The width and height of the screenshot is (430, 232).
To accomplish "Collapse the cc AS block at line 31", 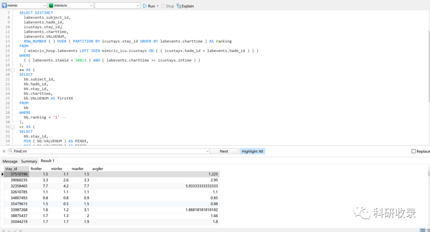I will 13,127.
